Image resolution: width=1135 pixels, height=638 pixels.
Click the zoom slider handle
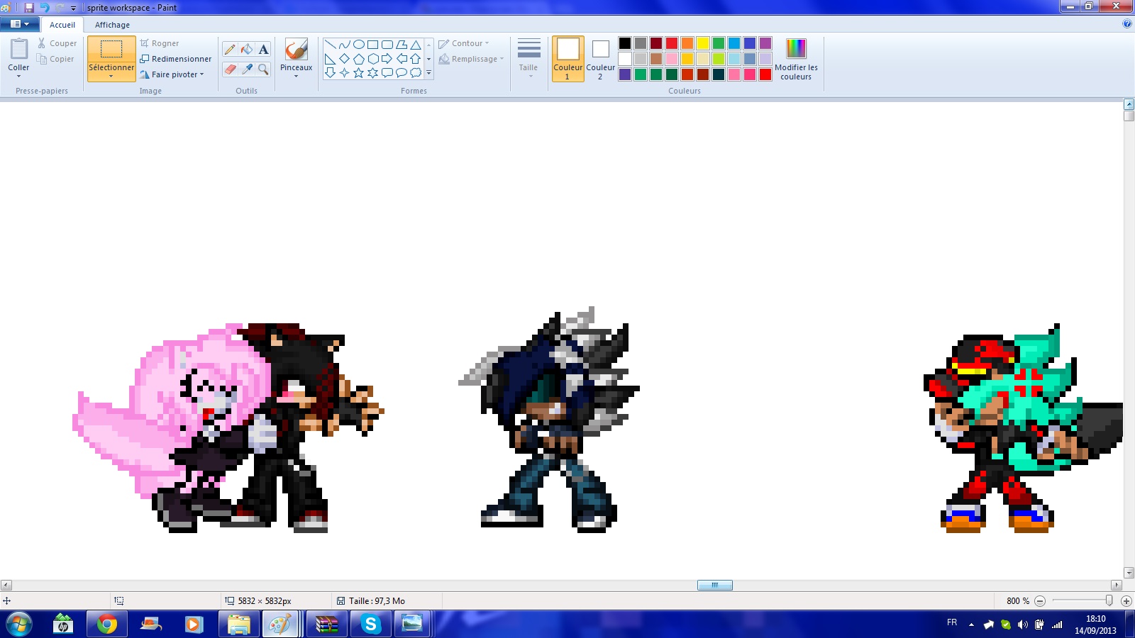click(1109, 600)
